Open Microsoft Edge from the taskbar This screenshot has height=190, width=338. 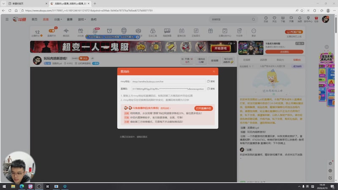coord(22,187)
